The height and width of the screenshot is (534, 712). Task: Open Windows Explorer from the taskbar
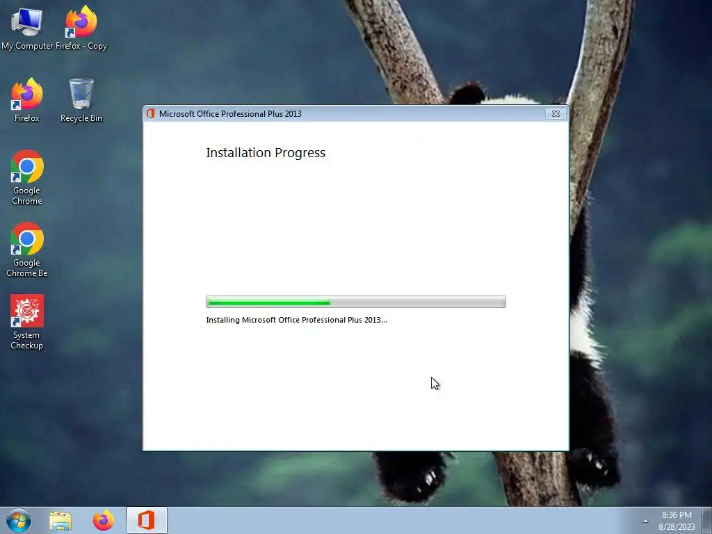(60, 521)
